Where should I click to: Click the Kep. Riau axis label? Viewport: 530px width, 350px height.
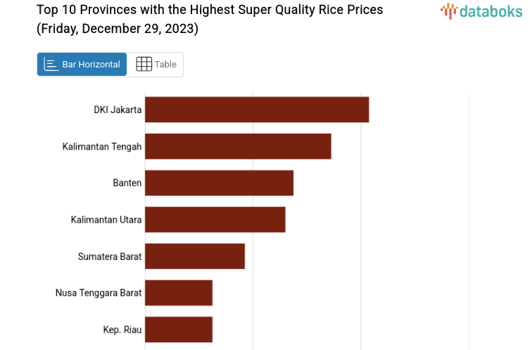tap(122, 329)
